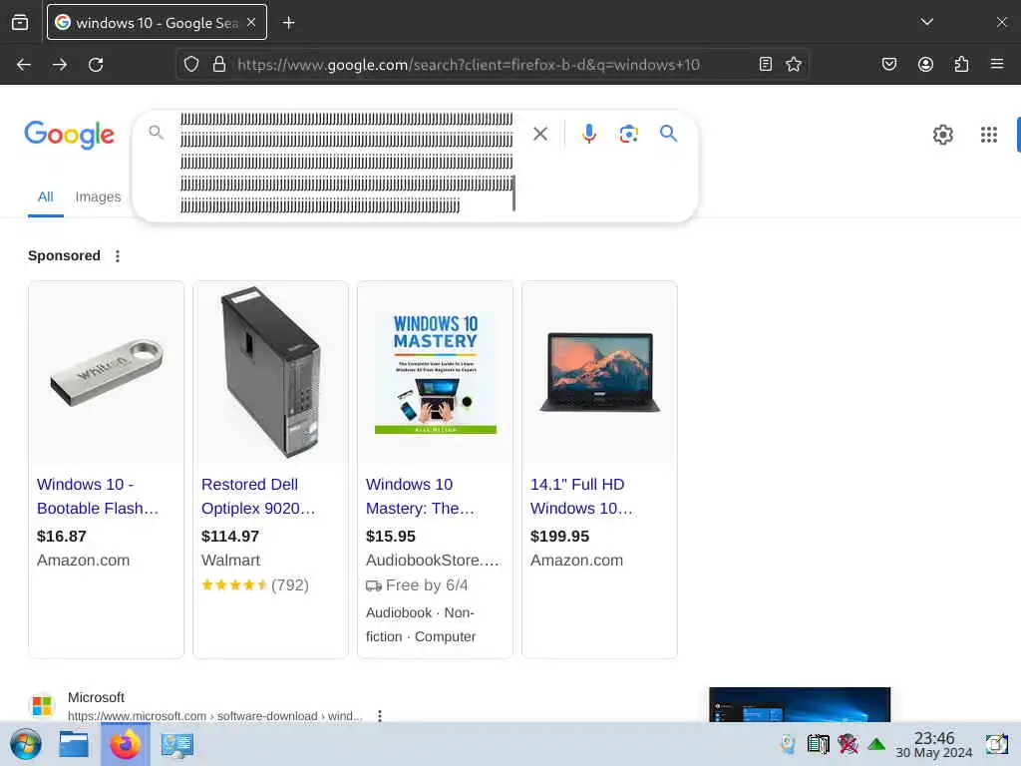The height and width of the screenshot is (766, 1021).
Task: Open Sponsored ads info three-dot menu
Action: tap(118, 256)
